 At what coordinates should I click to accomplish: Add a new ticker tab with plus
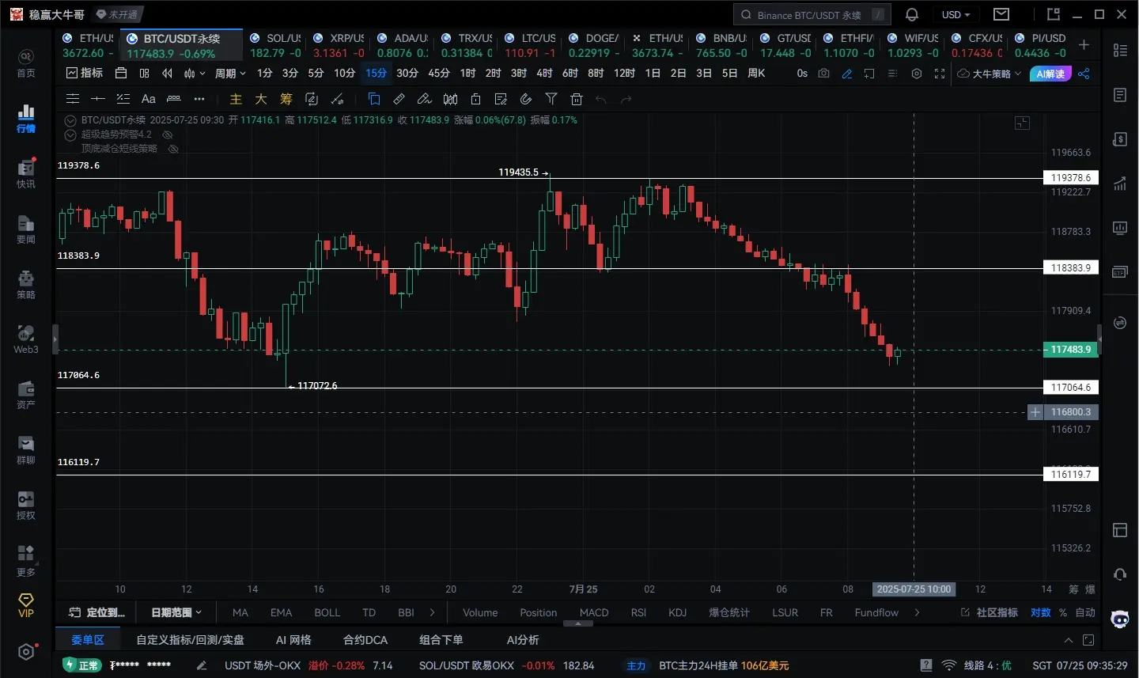point(1084,45)
